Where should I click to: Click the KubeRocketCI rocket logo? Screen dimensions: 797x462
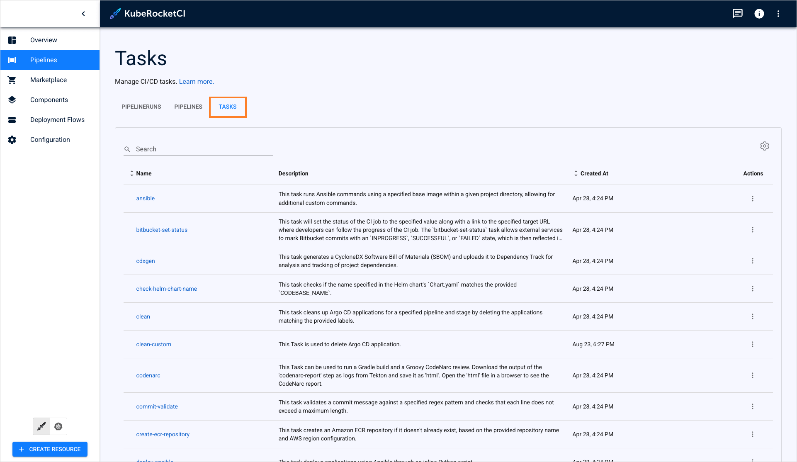click(114, 13)
